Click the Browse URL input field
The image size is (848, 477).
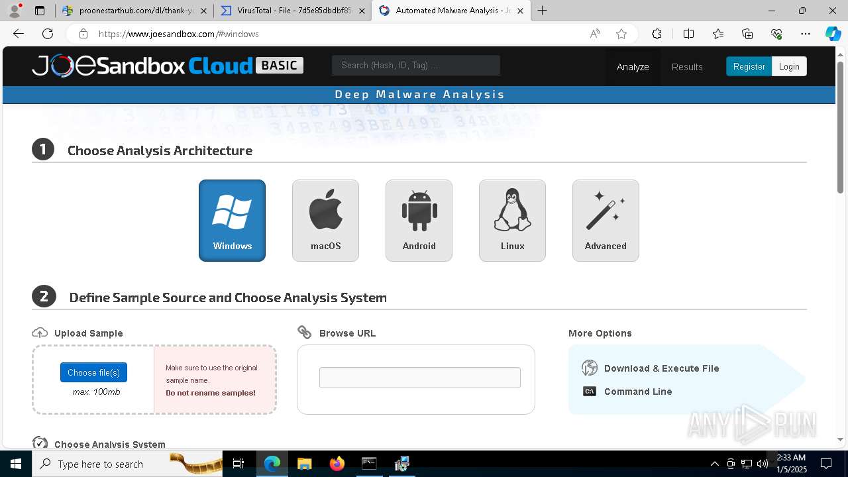pyautogui.click(x=420, y=378)
